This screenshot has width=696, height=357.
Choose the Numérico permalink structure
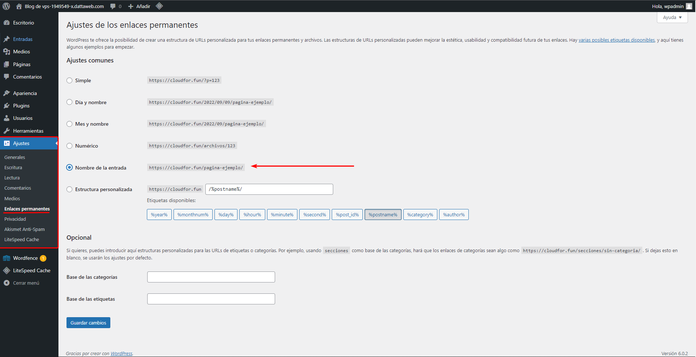69,146
